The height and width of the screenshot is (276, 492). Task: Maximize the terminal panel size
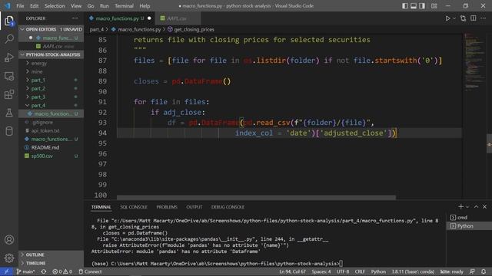[476, 206]
